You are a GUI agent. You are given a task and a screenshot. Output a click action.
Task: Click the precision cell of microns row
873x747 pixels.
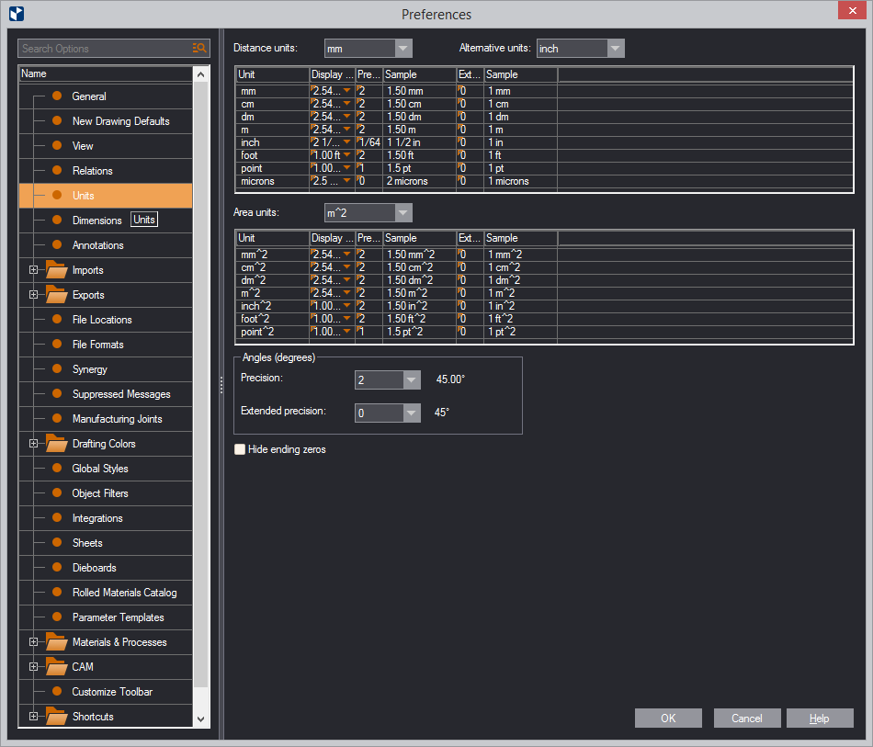click(369, 181)
